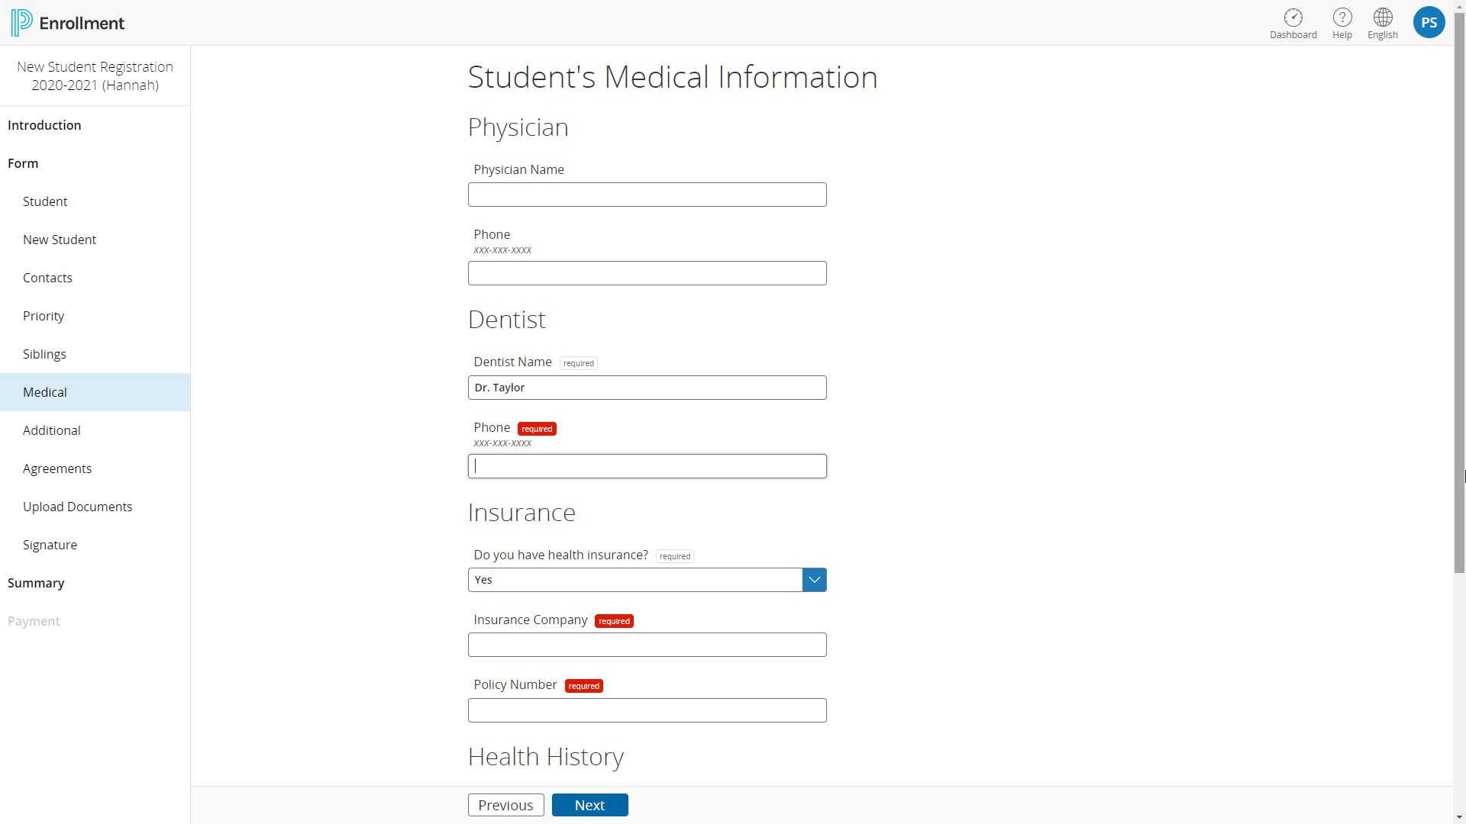Viewport: 1466px width, 824px height.
Task: Select the Upload Documents section
Action: (78, 507)
